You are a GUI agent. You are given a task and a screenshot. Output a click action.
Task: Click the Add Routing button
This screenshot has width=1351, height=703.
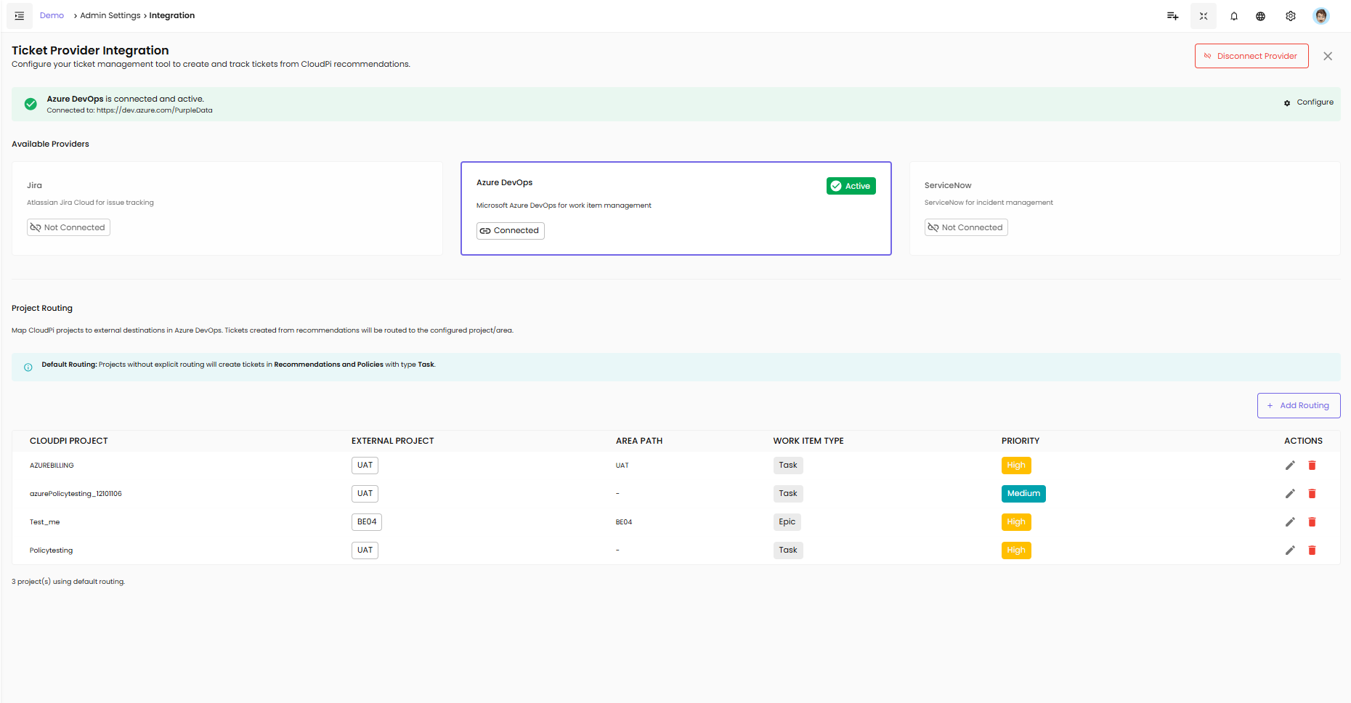point(1298,406)
